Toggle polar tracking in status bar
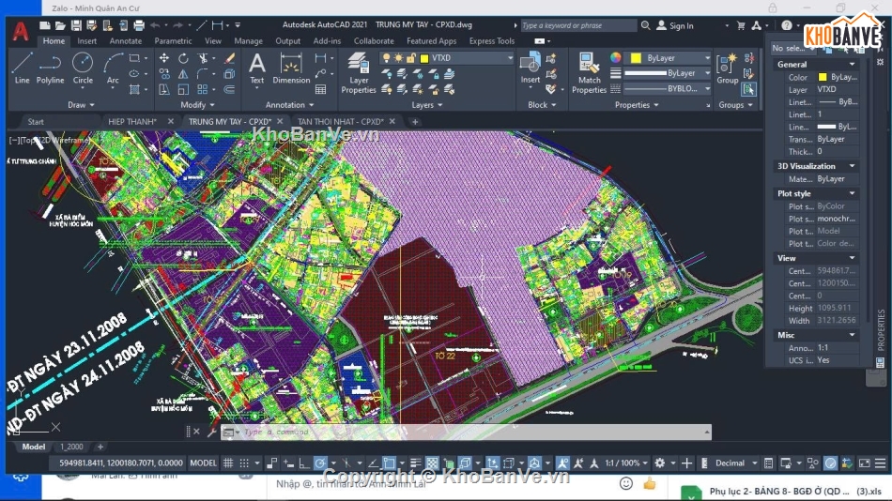Screen dimensions: 892x501 point(320,463)
